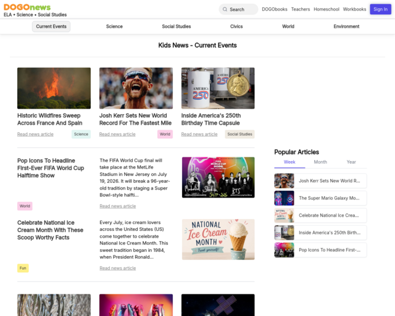The width and height of the screenshot is (395, 316).
Task: Click Super Mario thumbnail in Popular Articles
Action: point(284,198)
